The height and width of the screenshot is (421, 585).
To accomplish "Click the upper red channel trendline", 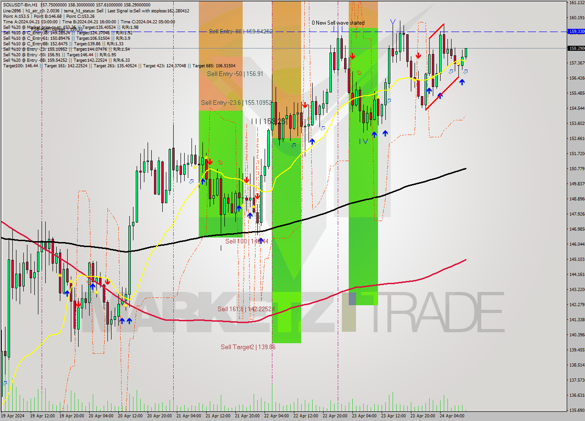I will click(436, 32).
